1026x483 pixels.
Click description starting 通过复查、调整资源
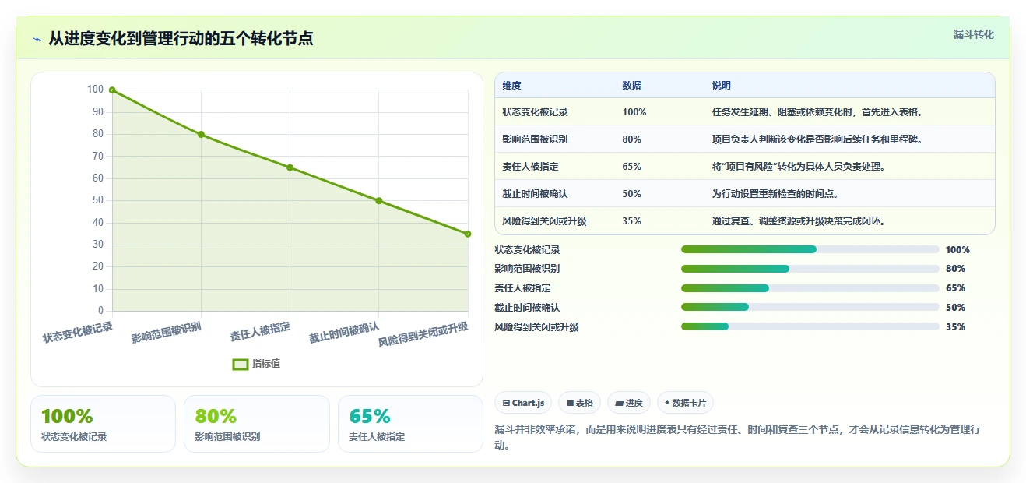pyautogui.click(x=798, y=221)
